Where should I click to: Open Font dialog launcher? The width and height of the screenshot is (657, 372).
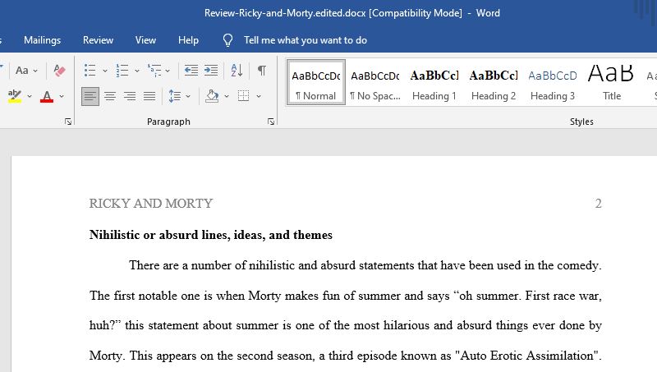pyautogui.click(x=68, y=122)
